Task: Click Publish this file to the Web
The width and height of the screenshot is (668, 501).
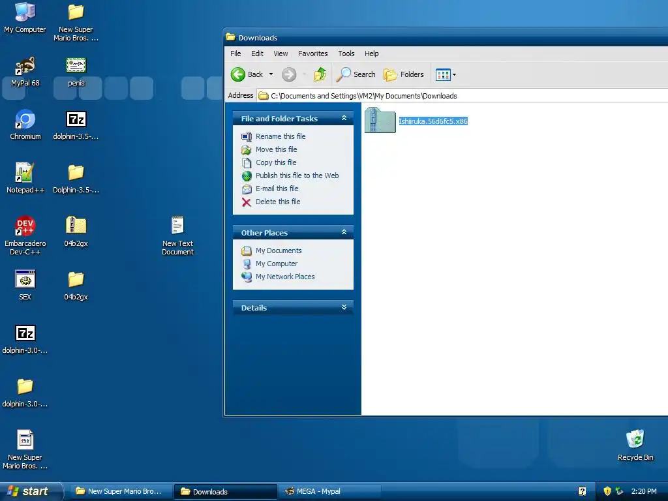Action: coord(297,175)
